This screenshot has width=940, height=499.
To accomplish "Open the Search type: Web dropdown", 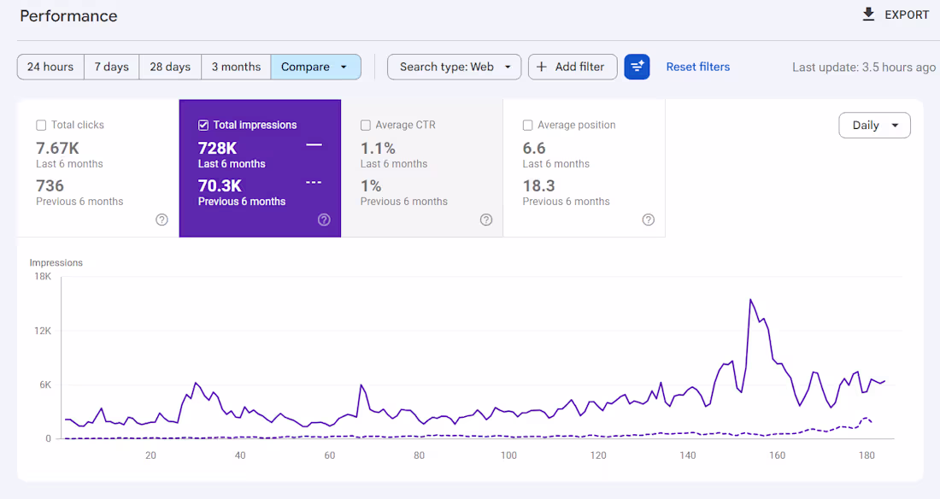I will pyautogui.click(x=454, y=66).
